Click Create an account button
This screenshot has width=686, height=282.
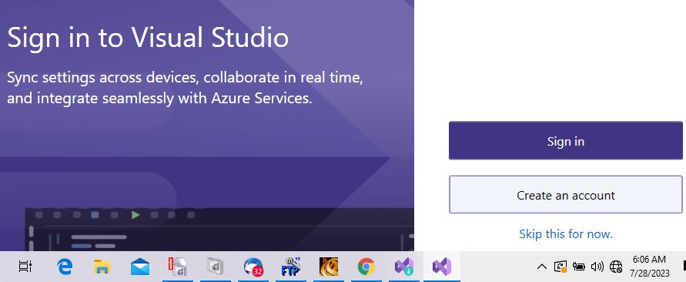pos(566,195)
